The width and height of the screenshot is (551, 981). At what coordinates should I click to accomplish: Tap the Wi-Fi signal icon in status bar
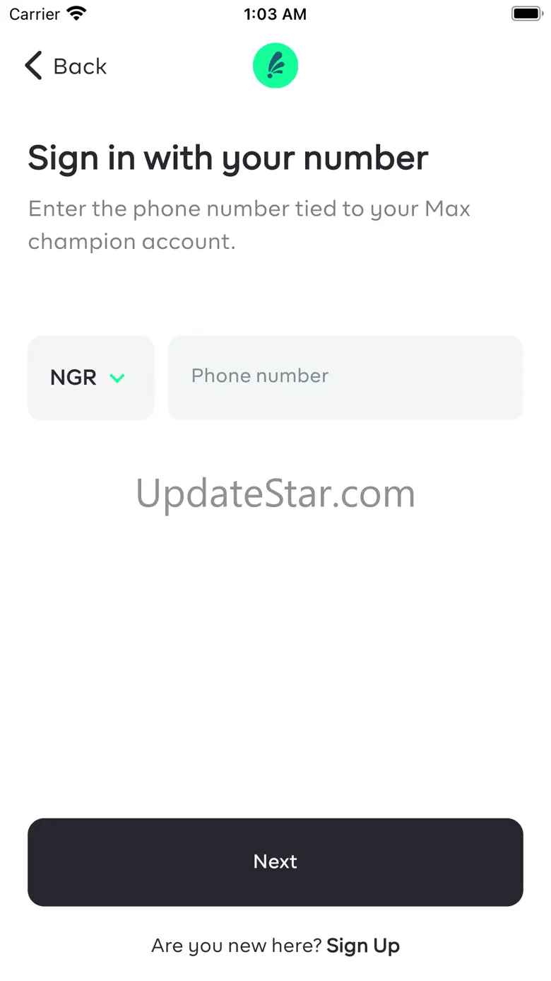point(76,13)
